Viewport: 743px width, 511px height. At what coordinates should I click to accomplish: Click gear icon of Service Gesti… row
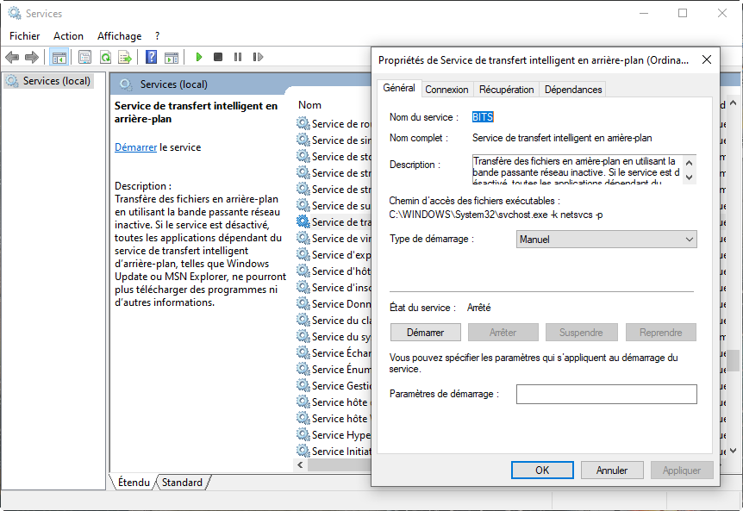[303, 385]
